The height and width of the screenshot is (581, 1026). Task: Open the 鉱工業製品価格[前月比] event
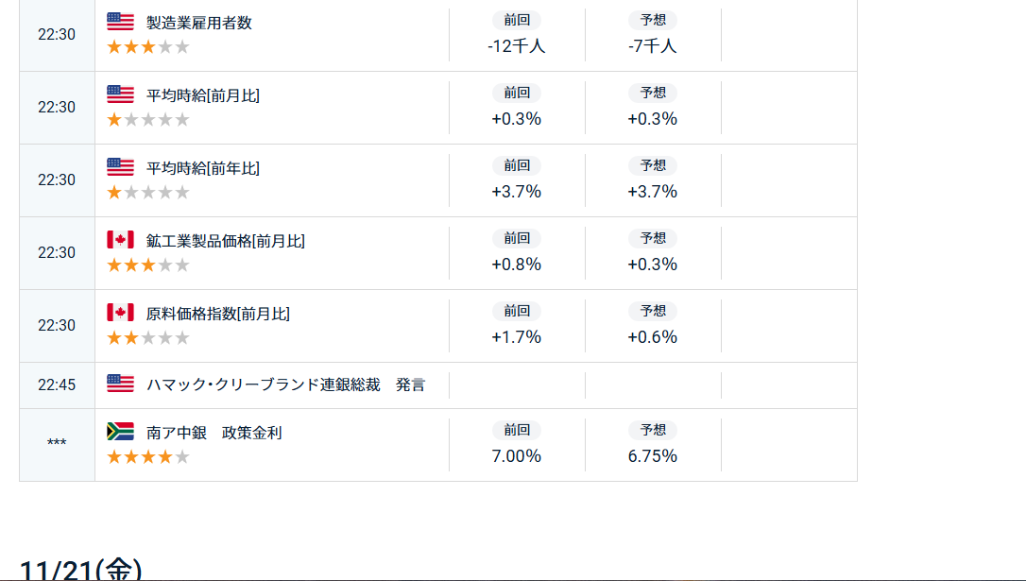coord(226,241)
